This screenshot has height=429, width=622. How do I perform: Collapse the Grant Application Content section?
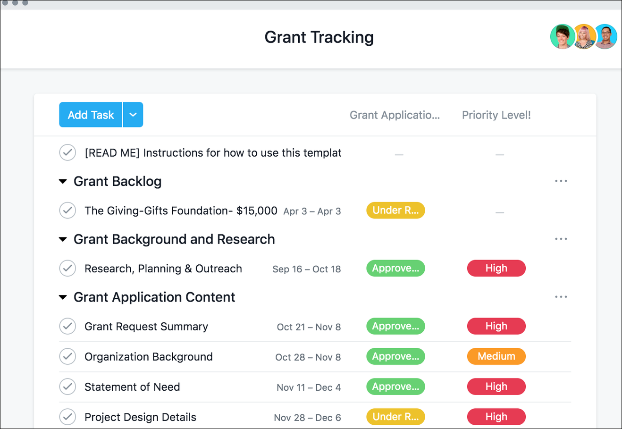pos(63,297)
